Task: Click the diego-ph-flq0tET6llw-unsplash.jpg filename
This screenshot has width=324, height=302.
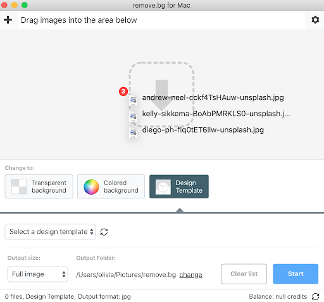Action: pyautogui.click(x=203, y=130)
